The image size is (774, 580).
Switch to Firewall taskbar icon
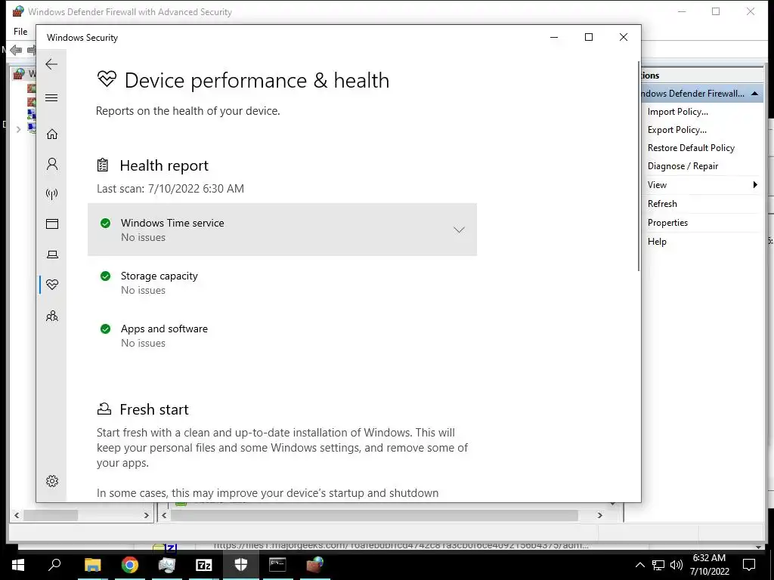tap(315, 565)
